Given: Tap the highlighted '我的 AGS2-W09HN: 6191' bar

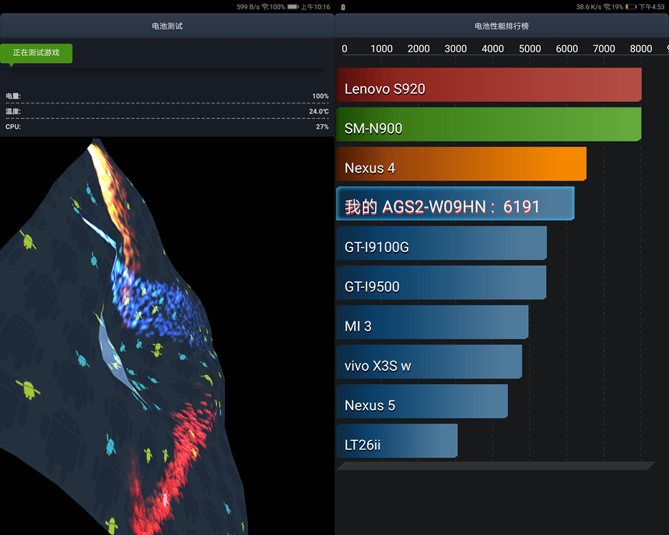Looking at the screenshot, I should 455,204.
